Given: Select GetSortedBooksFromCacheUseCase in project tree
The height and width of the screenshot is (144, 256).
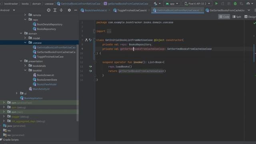Looking at the screenshot, I should (x=54, y=52).
